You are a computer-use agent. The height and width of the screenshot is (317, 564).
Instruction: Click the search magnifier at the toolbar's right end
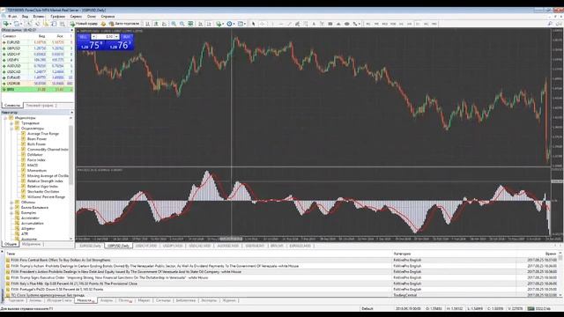550,24
